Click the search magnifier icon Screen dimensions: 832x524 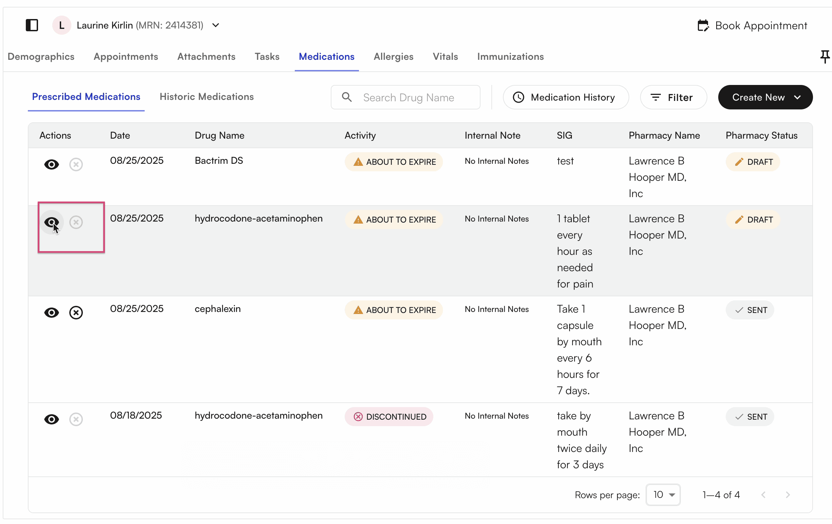coord(346,97)
